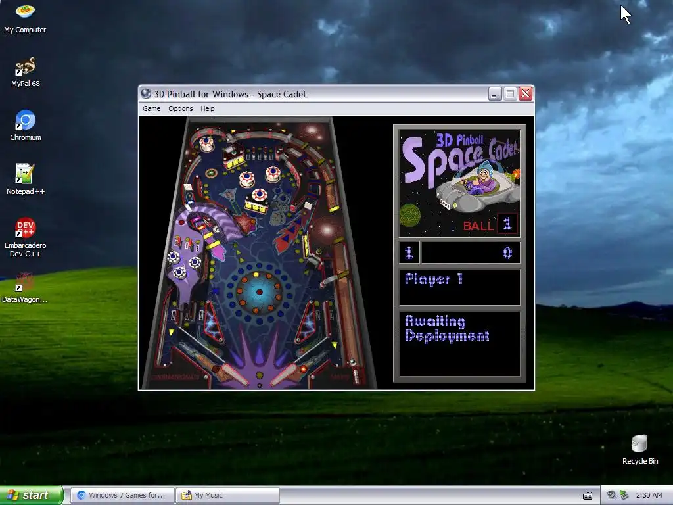Click the second tray icon beside the clock
This screenshot has width=673, height=505.
[624, 495]
